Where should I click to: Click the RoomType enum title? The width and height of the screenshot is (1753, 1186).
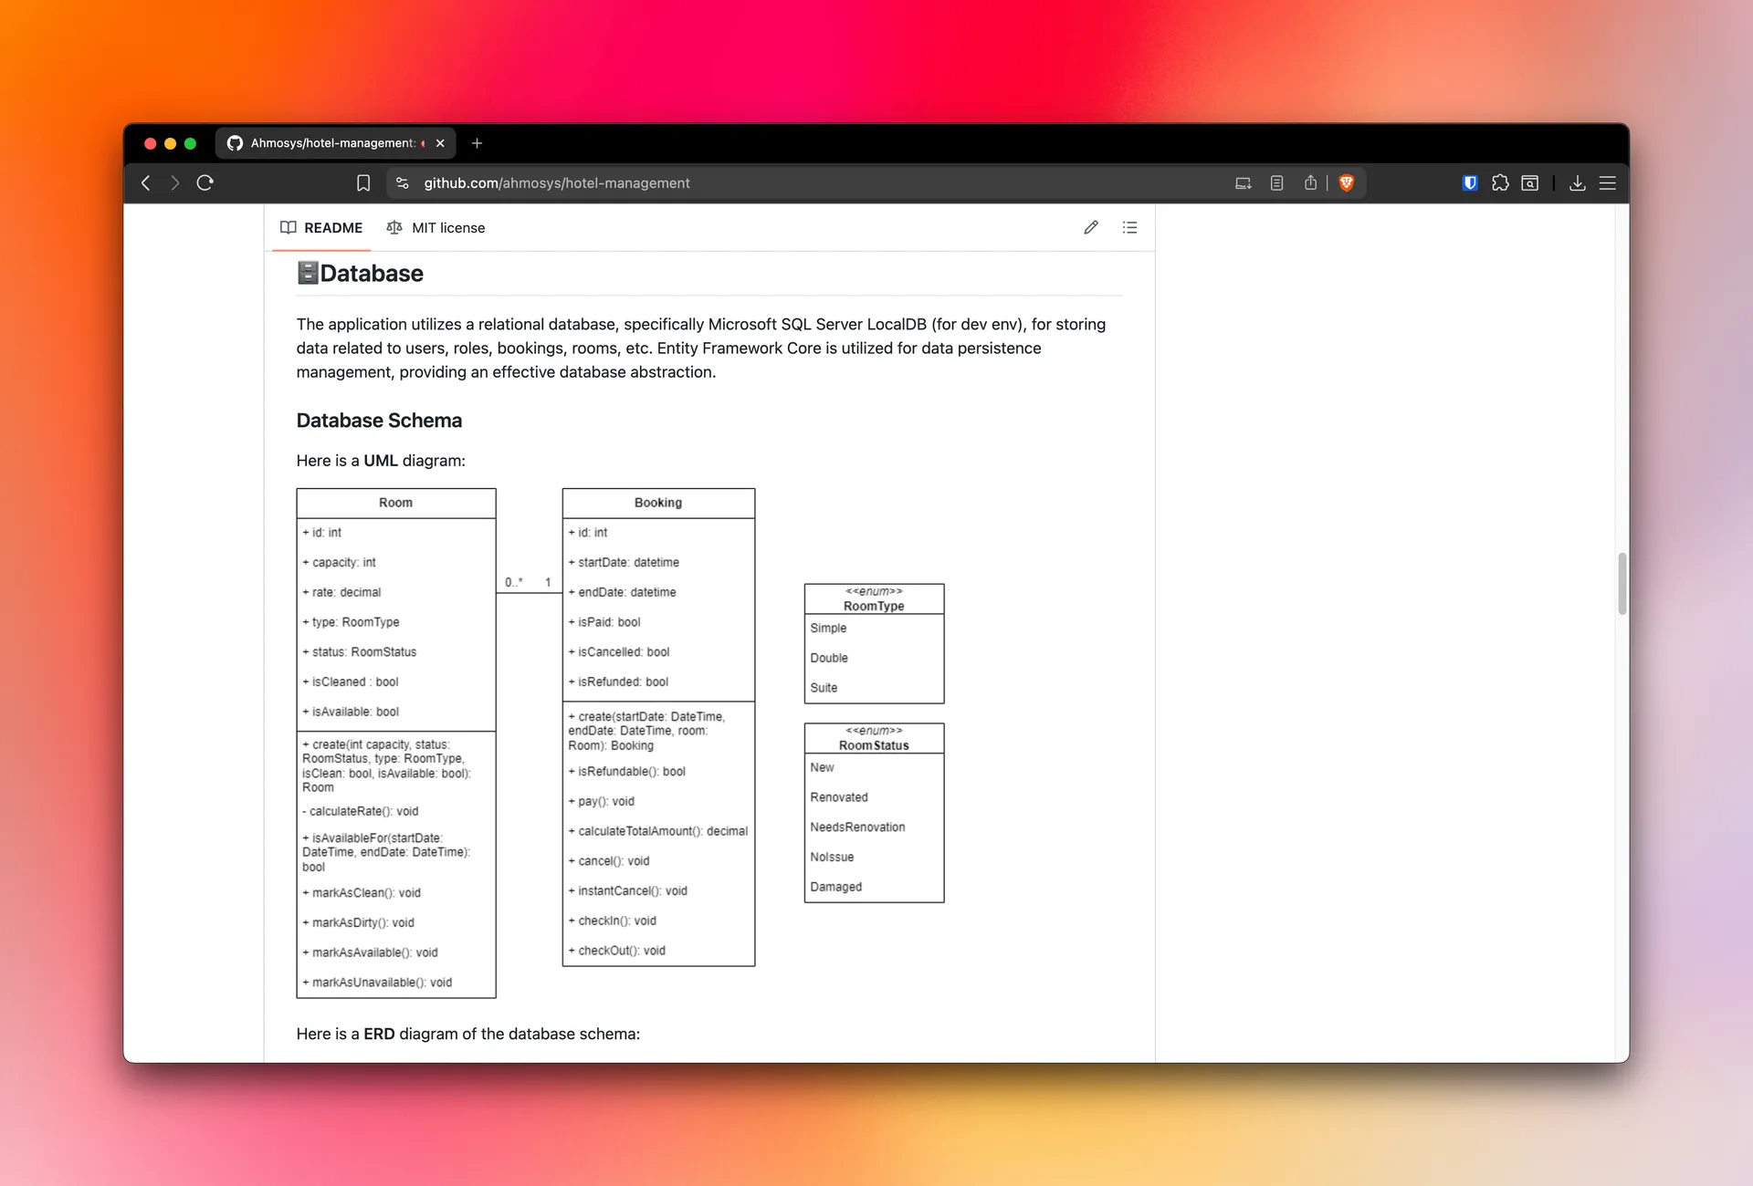874,606
